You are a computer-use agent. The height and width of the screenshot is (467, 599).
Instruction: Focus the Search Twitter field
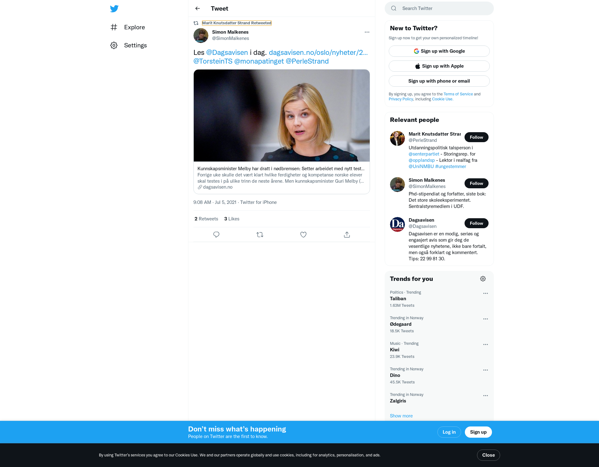click(x=439, y=8)
